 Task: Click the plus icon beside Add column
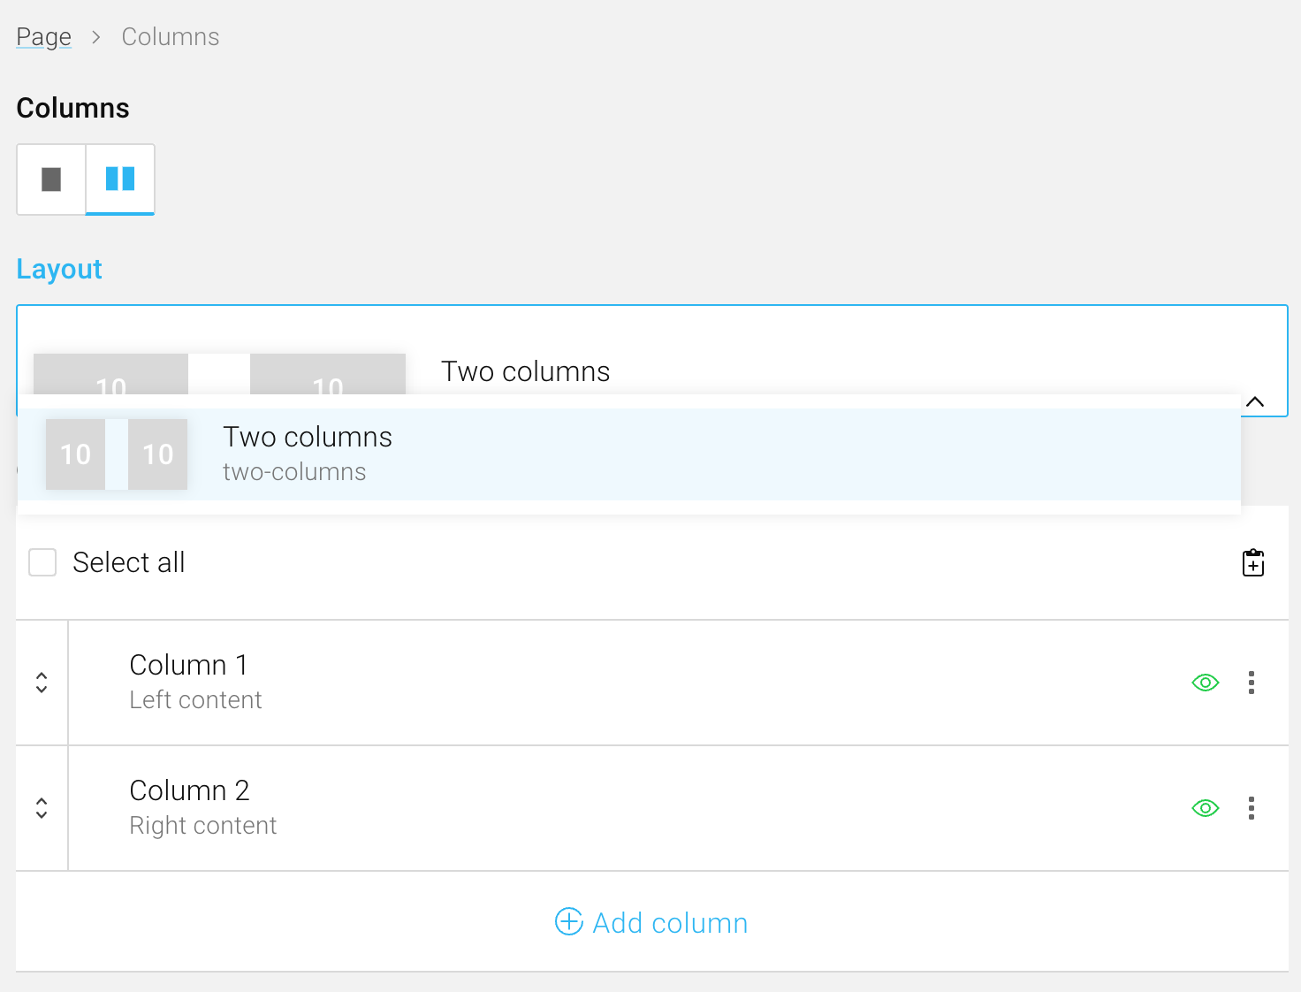click(x=568, y=921)
